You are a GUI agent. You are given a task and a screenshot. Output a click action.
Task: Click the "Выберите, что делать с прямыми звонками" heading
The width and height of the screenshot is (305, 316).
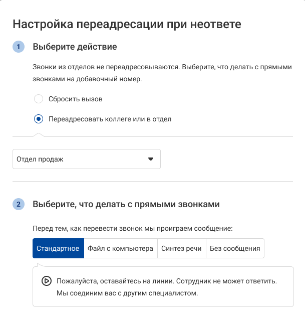pos(126,205)
